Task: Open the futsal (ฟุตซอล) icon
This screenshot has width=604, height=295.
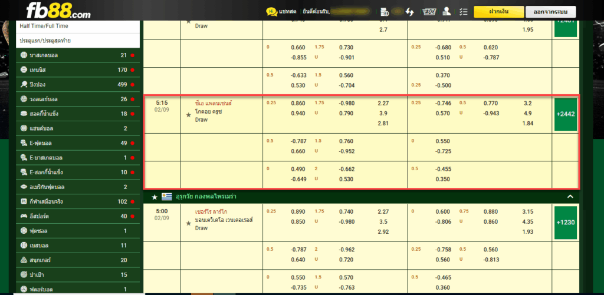Action: (x=24, y=231)
